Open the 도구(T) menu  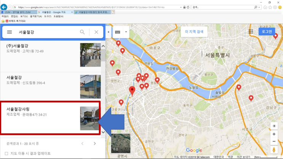pyautogui.click(x=48, y=16)
